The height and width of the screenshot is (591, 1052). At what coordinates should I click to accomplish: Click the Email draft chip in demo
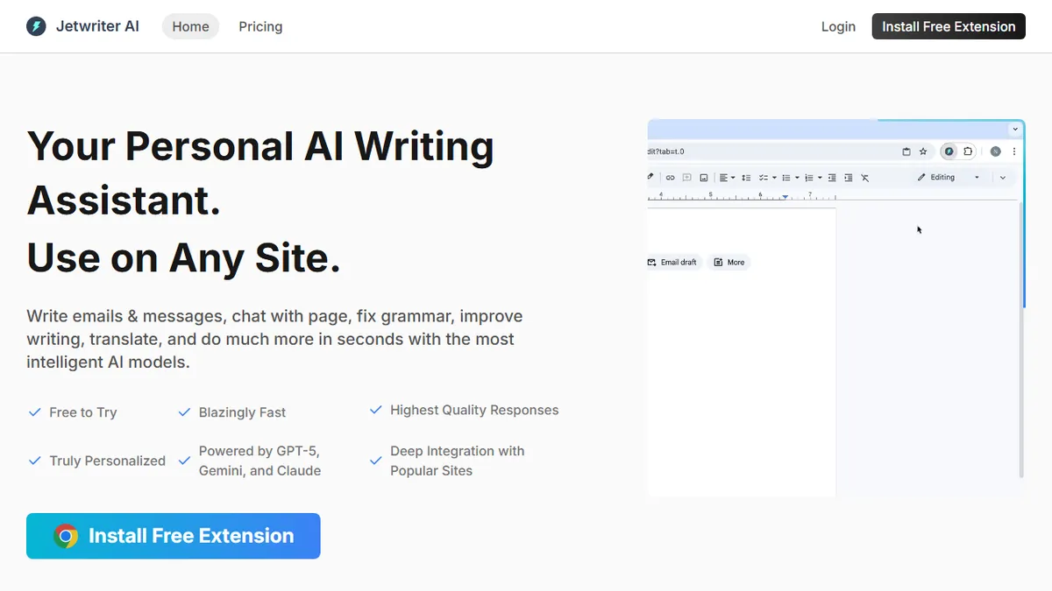point(672,262)
